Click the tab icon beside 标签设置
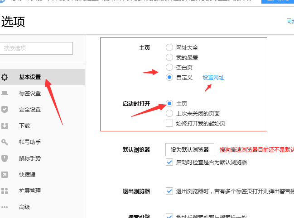 [x=5, y=93]
